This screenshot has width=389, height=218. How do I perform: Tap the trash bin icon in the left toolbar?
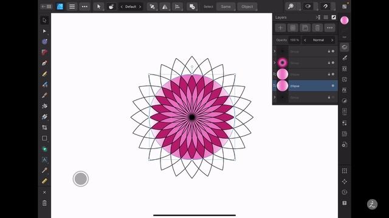[44, 203]
